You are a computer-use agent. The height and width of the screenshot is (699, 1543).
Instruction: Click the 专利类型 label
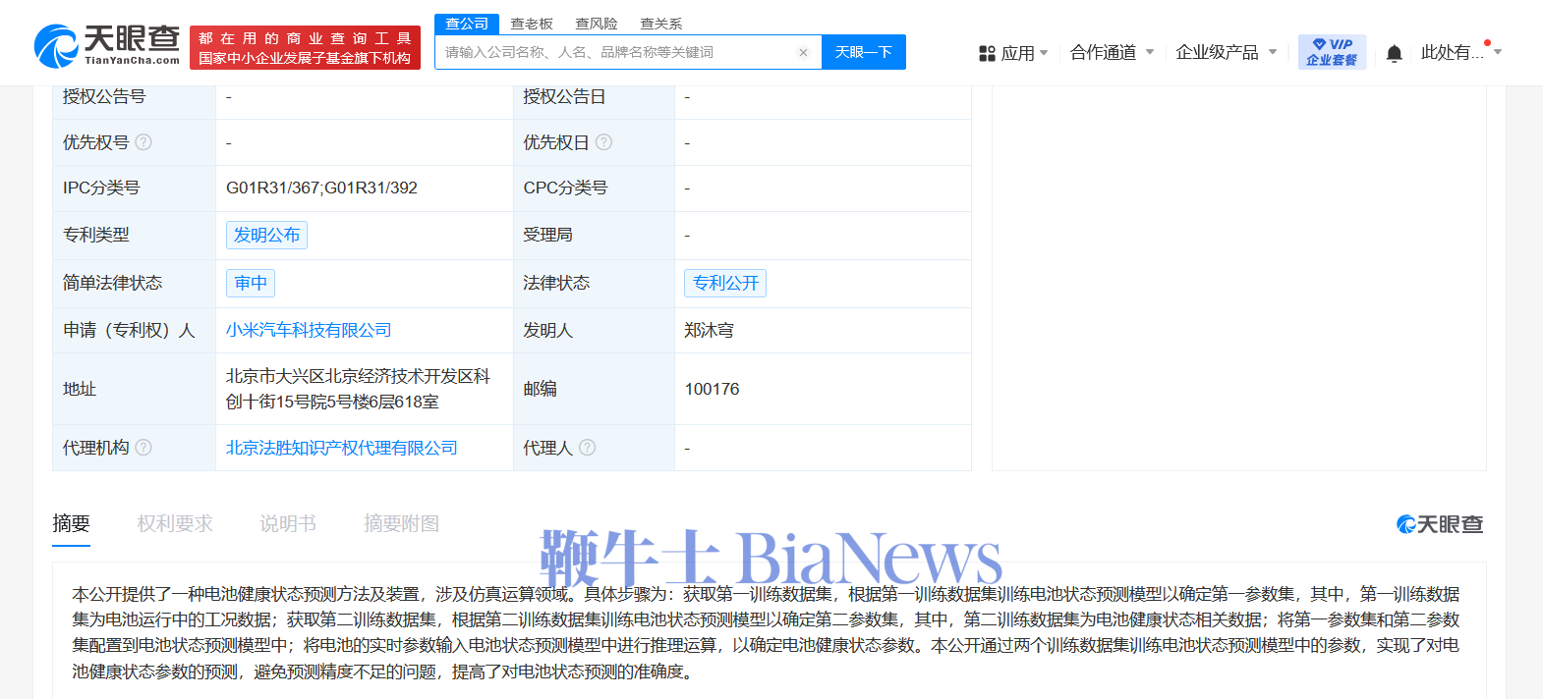[x=96, y=236]
